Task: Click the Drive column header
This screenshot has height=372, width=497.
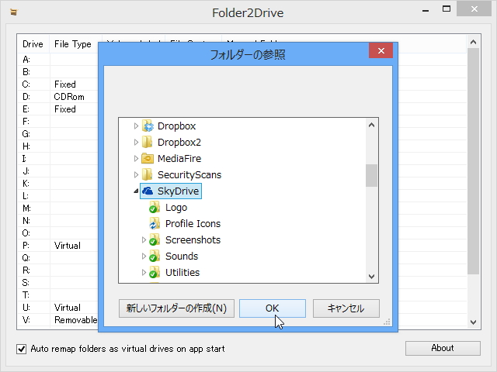Action: point(33,44)
